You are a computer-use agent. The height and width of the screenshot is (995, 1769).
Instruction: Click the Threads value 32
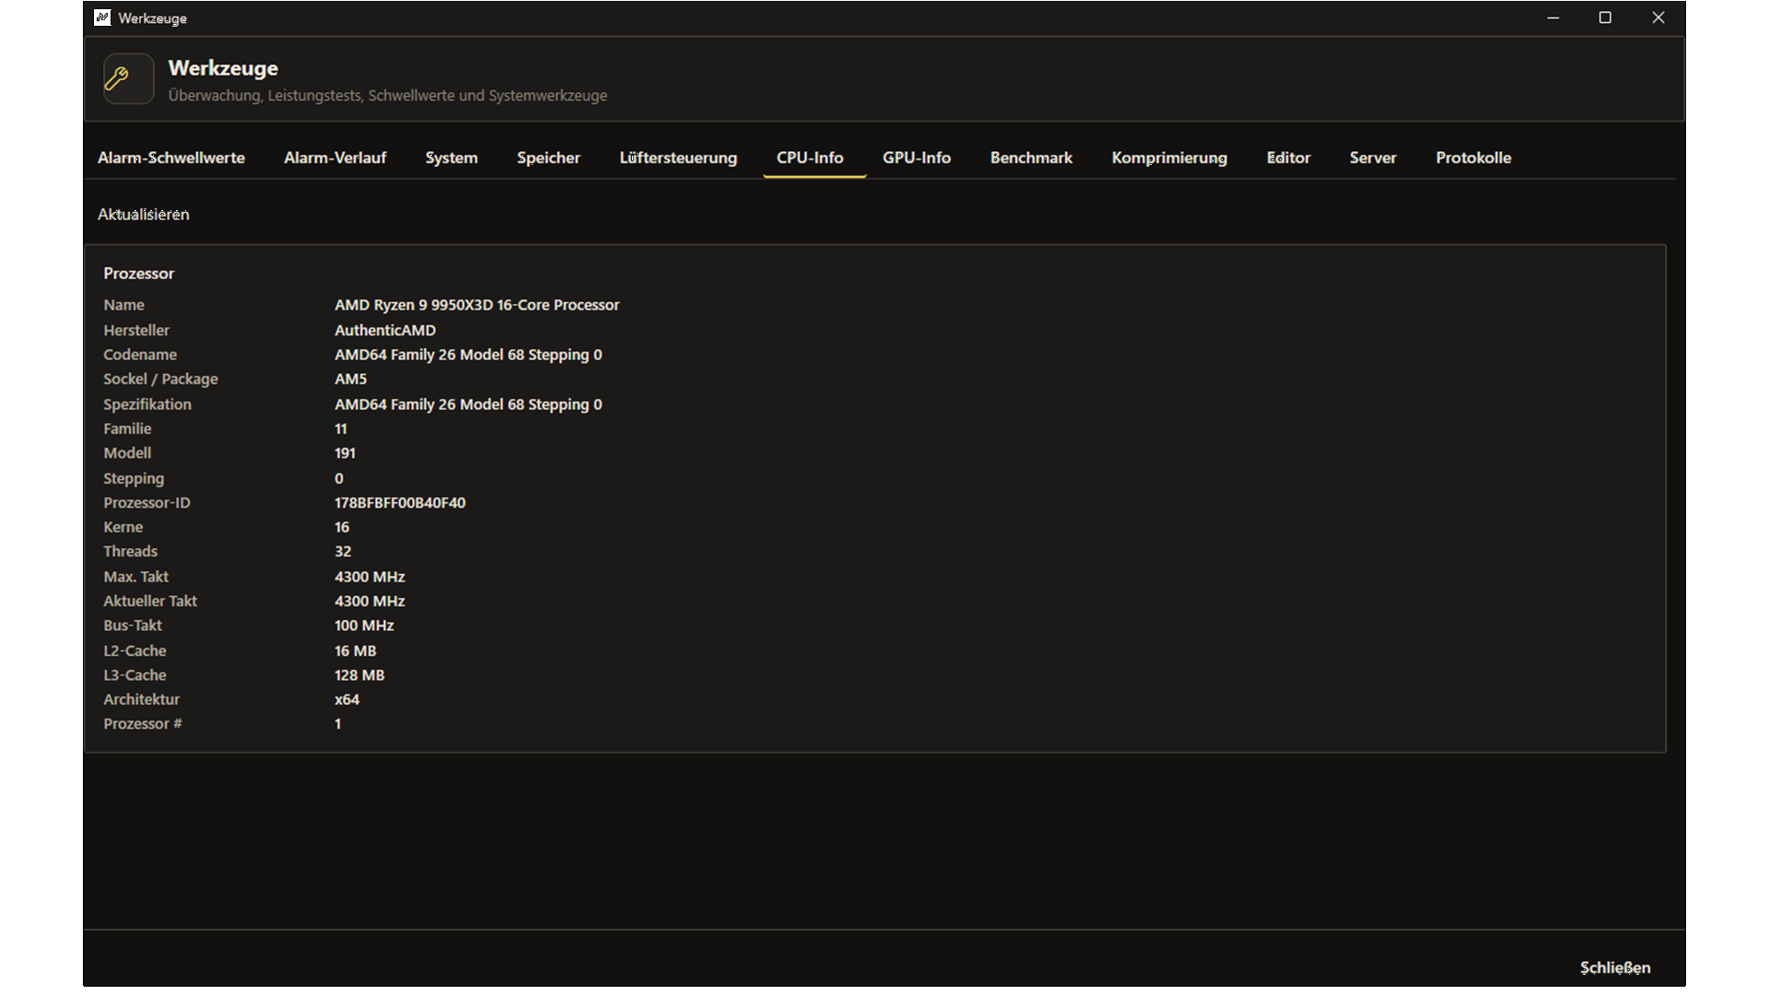pyautogui.click(x=343, y=551)
